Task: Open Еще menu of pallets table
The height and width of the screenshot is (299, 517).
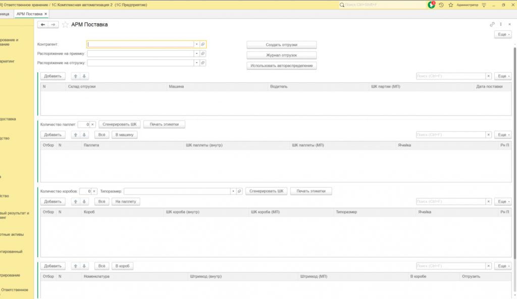Action: [x=503, y=135]
